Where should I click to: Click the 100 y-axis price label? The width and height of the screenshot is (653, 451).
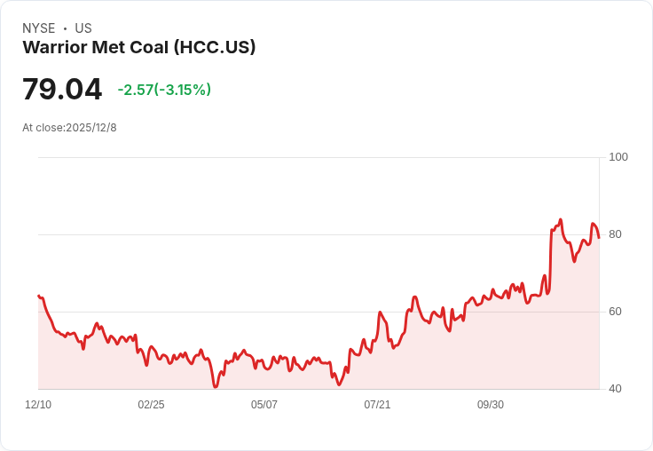(618, 157)
